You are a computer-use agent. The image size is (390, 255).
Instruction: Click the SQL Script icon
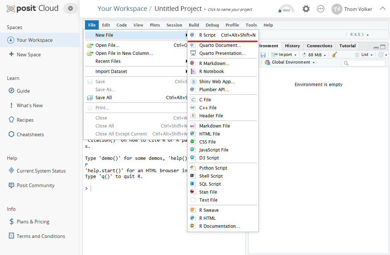click(x=192, y=183)
